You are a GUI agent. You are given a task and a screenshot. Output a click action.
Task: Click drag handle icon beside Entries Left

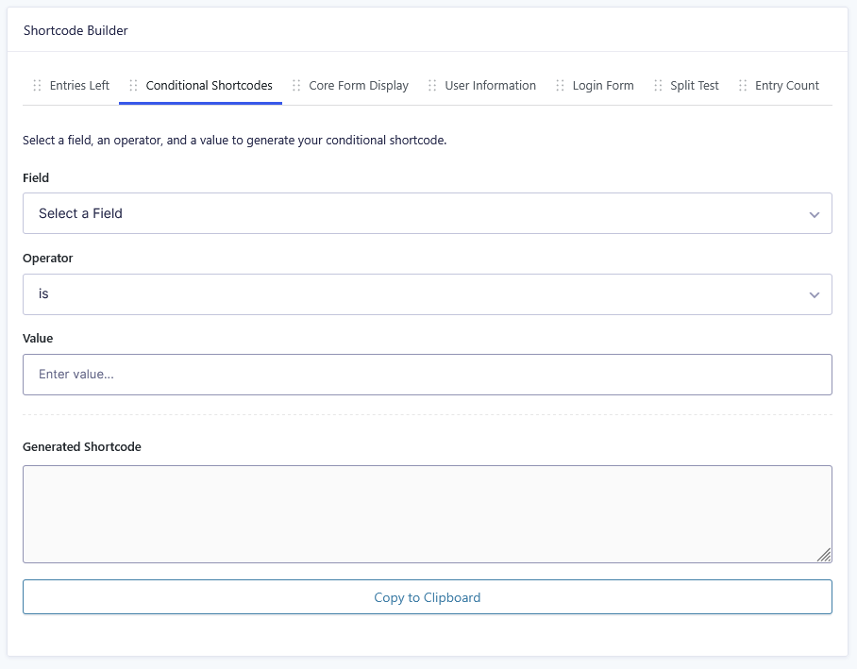click(38, 86)
